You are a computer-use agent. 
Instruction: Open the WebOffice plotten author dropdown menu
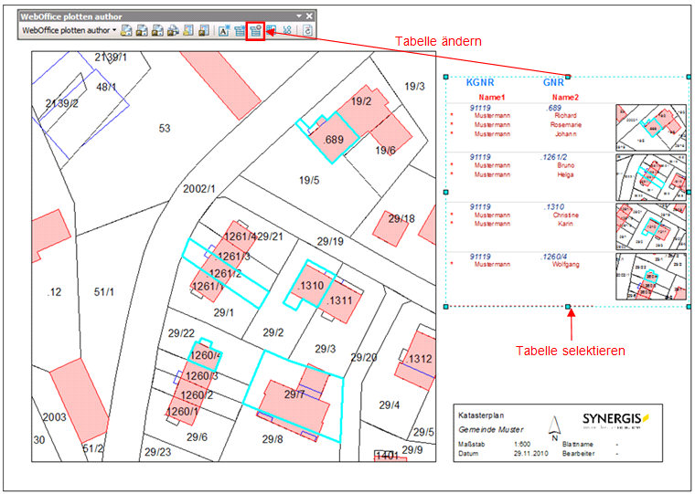69,30
